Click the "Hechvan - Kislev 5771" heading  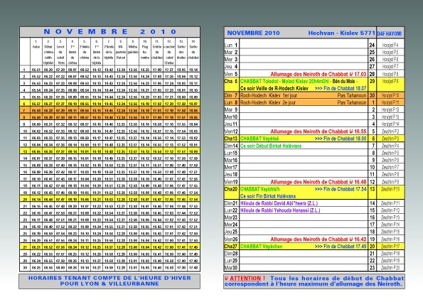tap(341, 33)
